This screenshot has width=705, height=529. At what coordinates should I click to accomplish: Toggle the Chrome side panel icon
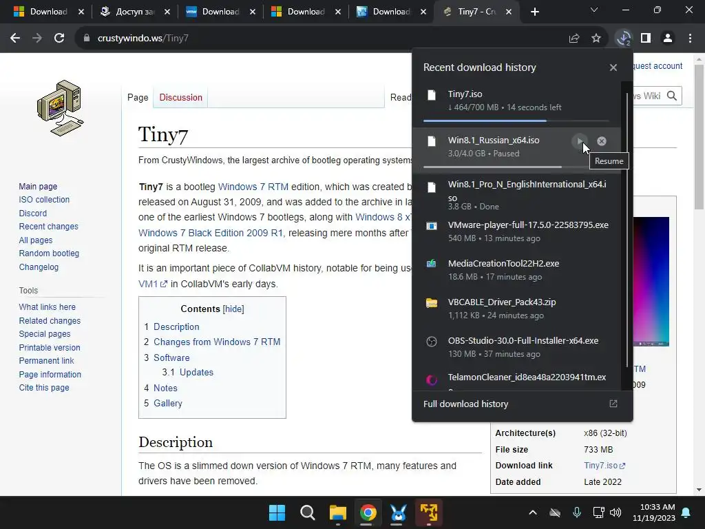[646, 39]
